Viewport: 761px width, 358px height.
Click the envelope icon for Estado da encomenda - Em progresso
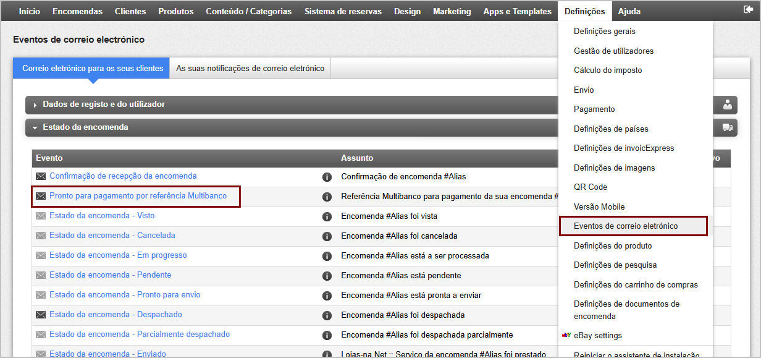coord(41,255)
